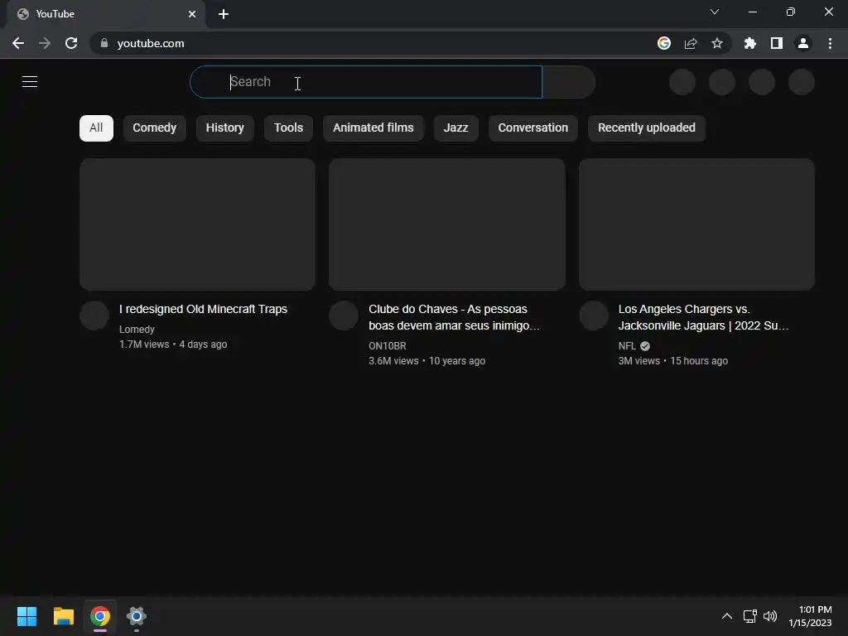Bookmark this tab with star icon

717,43
